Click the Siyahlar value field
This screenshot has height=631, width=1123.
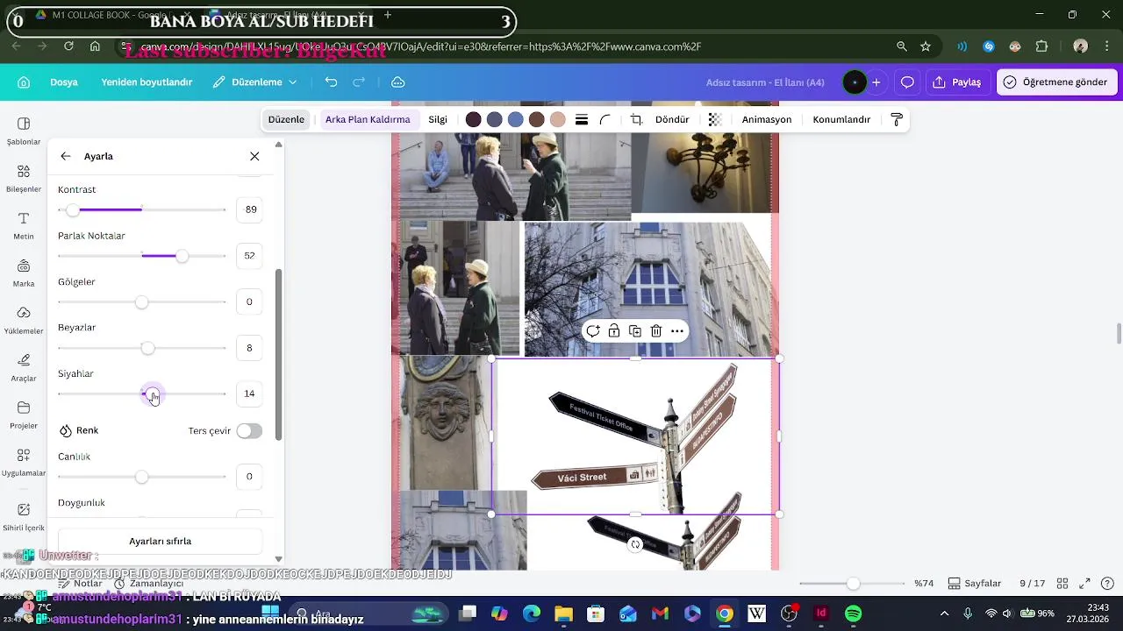249,393
